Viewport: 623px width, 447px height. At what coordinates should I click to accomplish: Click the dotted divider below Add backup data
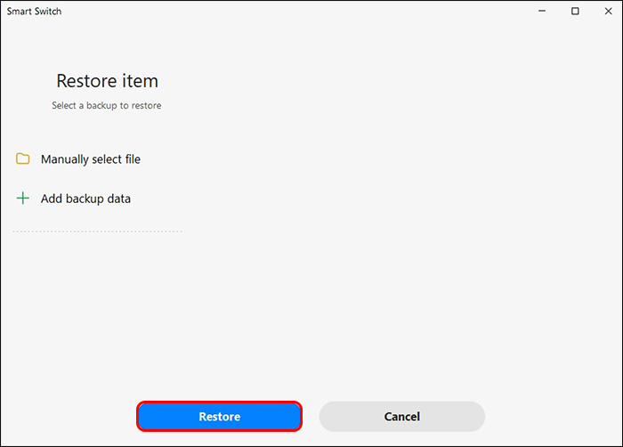98,232
